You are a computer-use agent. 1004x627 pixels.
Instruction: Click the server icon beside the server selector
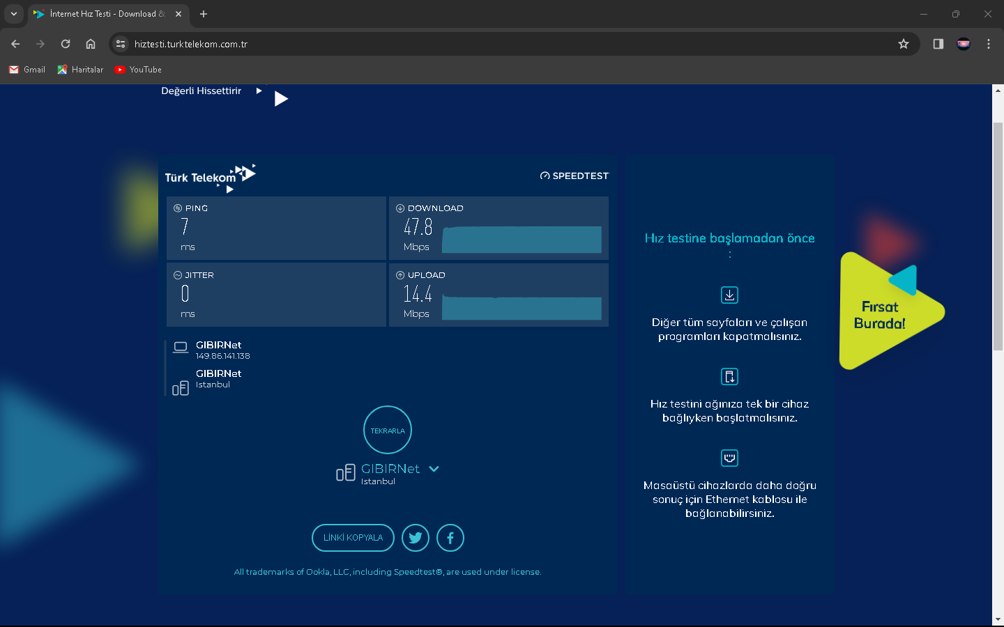[346, 473]
